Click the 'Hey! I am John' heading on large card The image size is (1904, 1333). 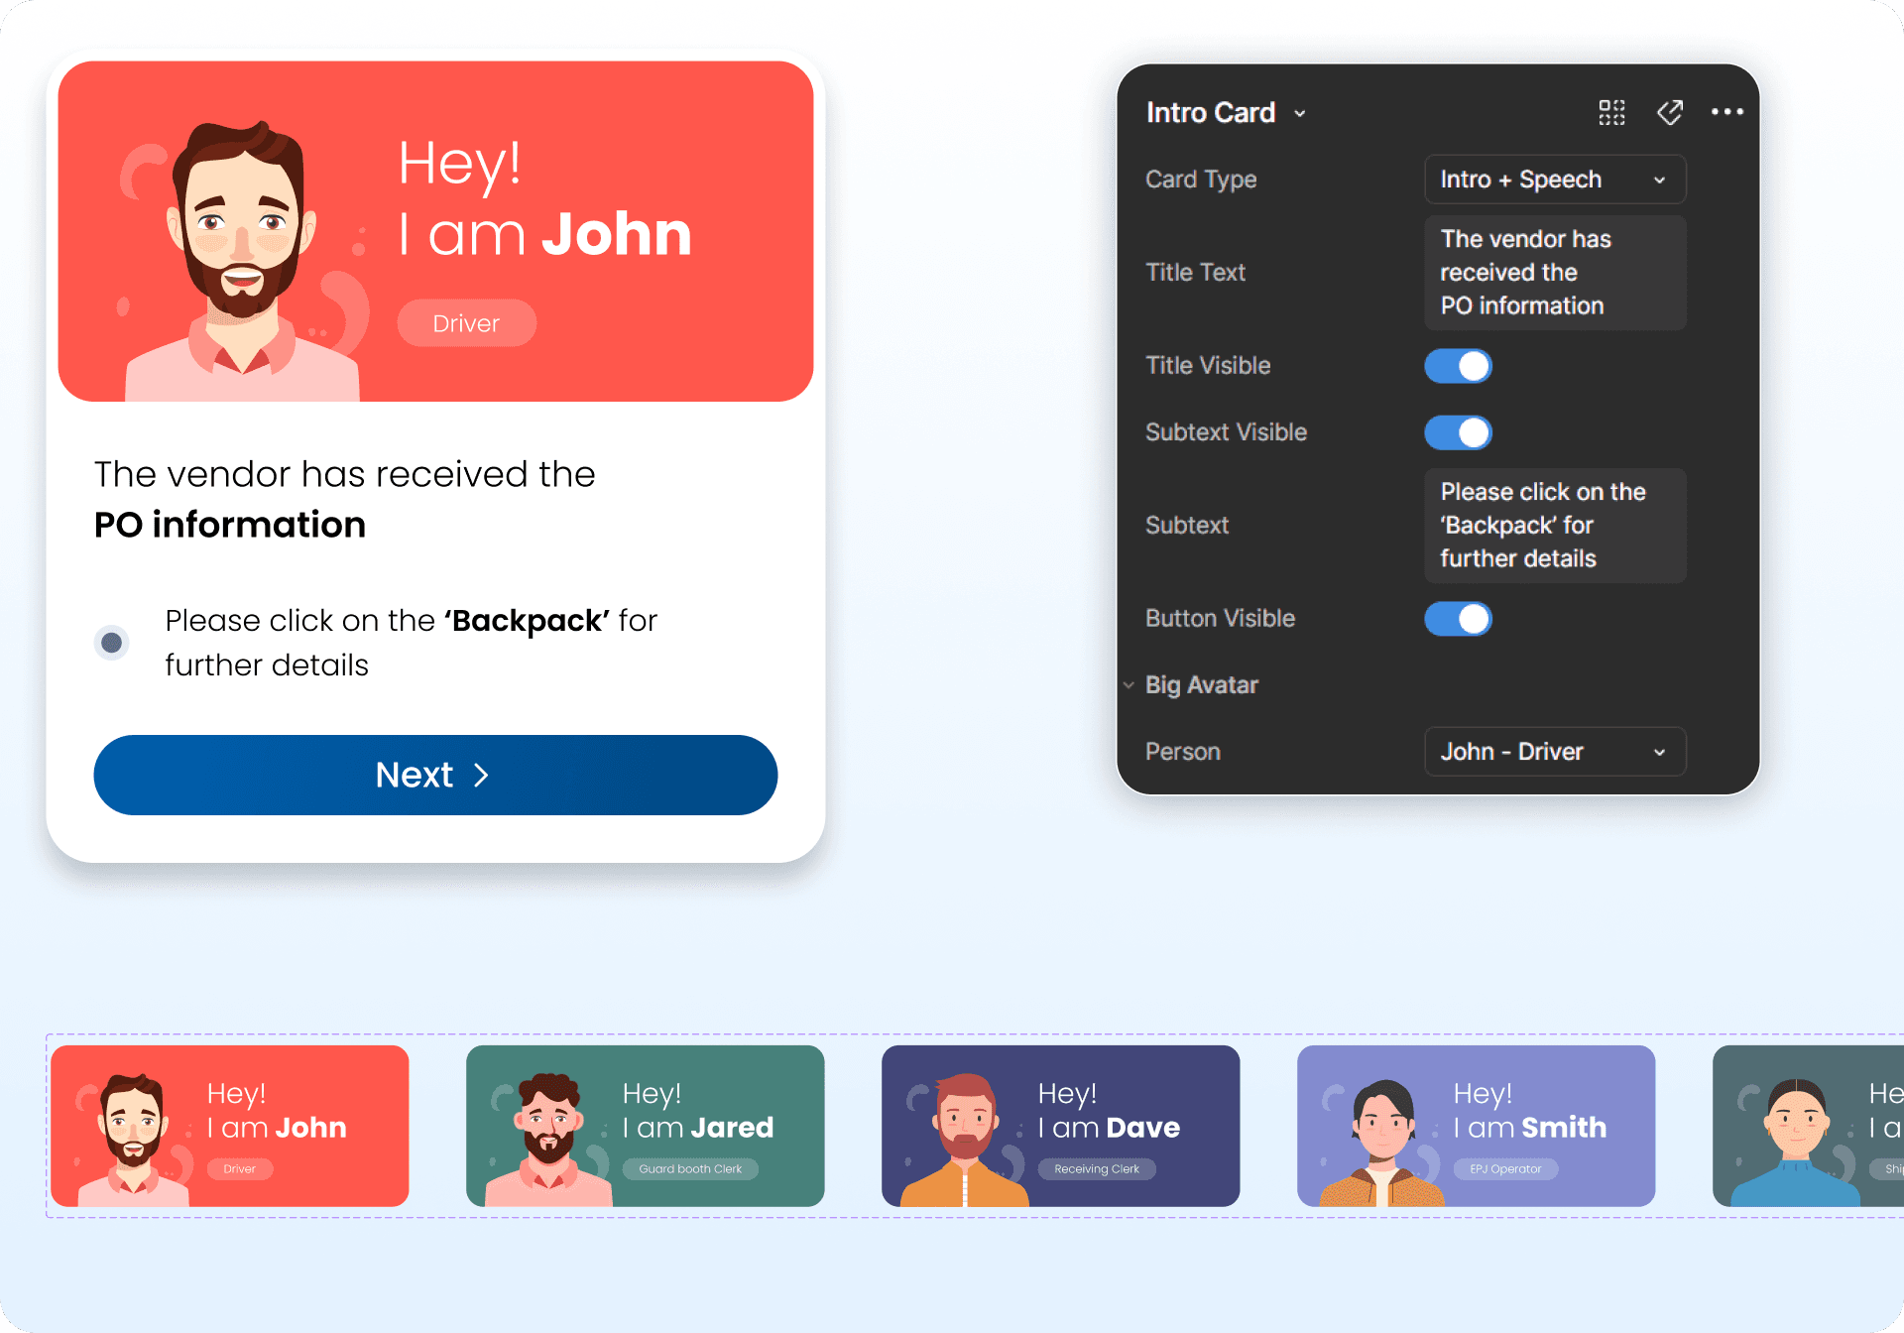[544, 198]
